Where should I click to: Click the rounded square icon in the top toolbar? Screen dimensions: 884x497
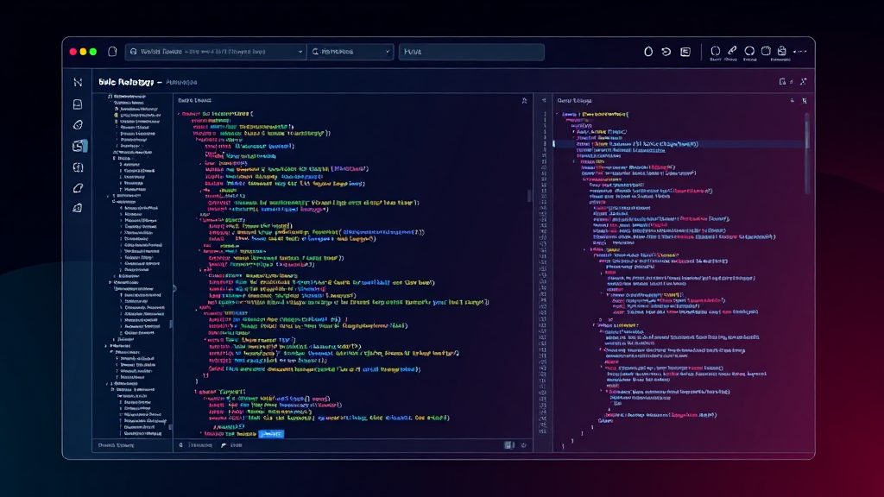[766, 51]
